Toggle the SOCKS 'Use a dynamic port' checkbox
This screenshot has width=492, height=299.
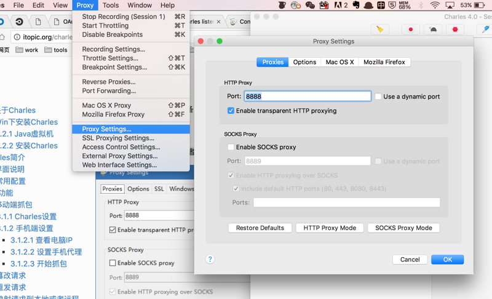tap(378, 161)
